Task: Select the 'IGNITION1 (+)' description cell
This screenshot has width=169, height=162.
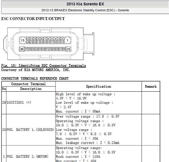Action: click(x=31, y=103)
